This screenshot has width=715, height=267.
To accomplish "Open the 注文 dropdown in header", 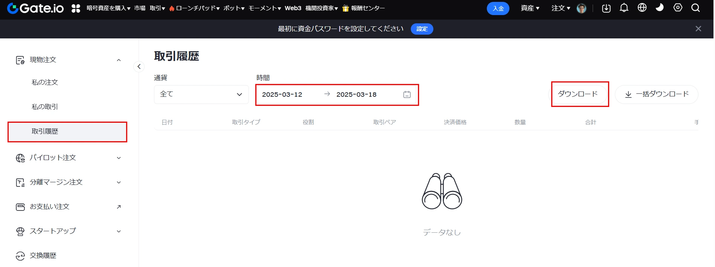I will click(x=561, y=8).
